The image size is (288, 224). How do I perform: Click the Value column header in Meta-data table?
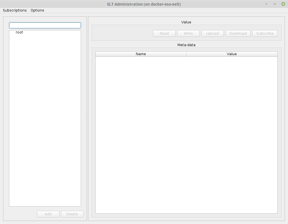(232, 54)
